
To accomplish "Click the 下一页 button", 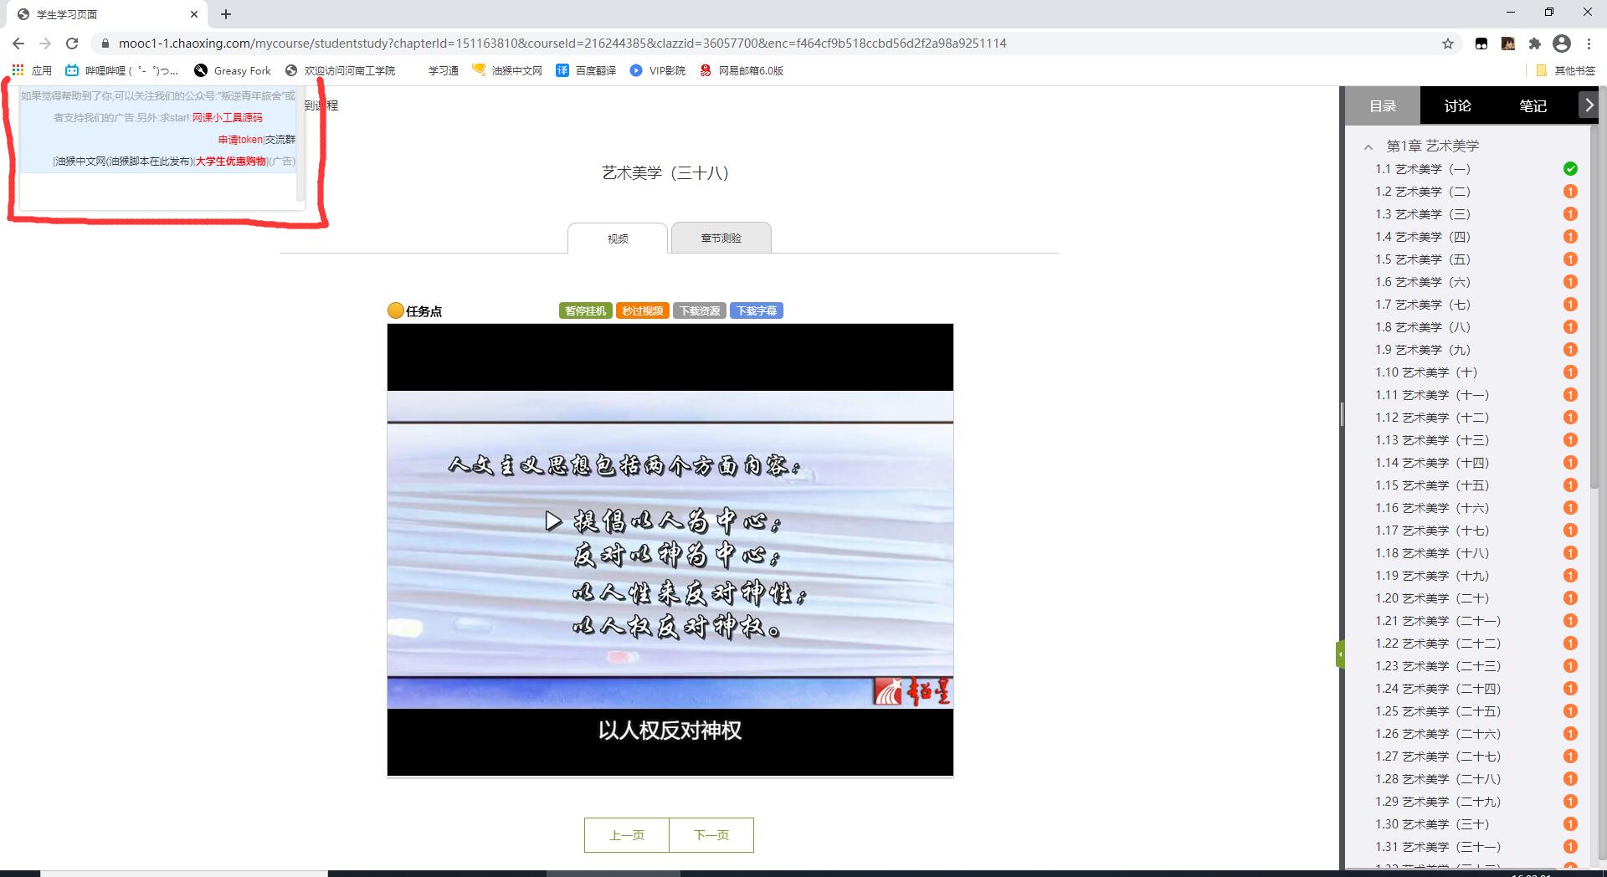I will [711, 834].
